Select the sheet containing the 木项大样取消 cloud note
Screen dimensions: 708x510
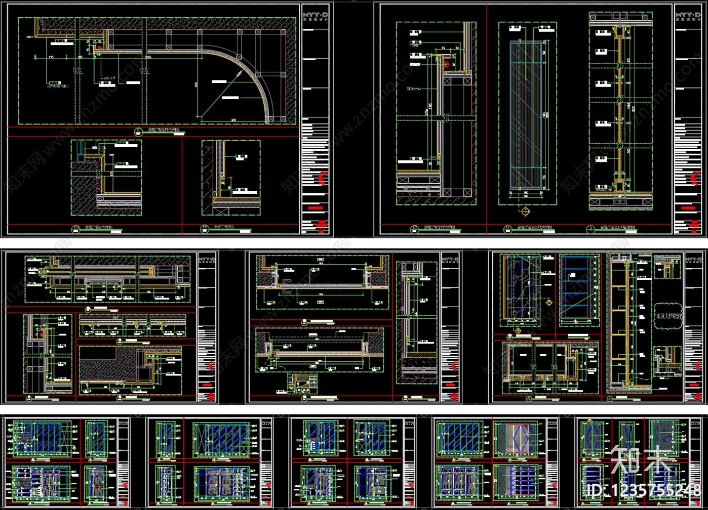598,327
